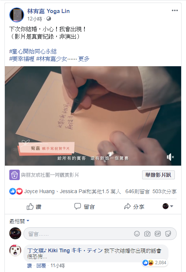The image size is (186, 272).
Task: Like Kiki Ting's comment with 讚
Action: point(29,266)
